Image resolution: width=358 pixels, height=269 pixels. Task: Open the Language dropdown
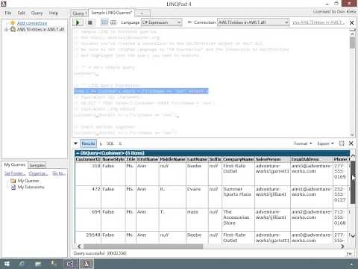pos(162,22)
